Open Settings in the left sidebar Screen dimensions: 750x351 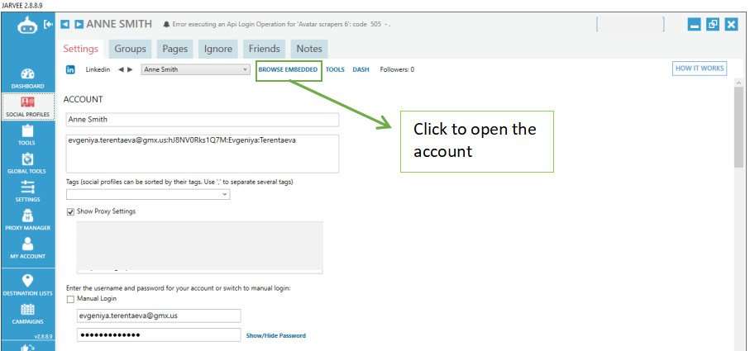pos(27,192)
